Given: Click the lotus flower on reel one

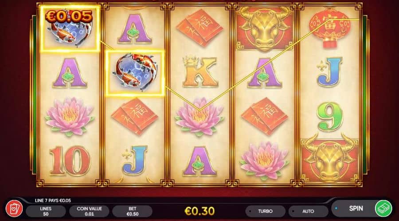Looking at the screenshot, I should [70, 116].
